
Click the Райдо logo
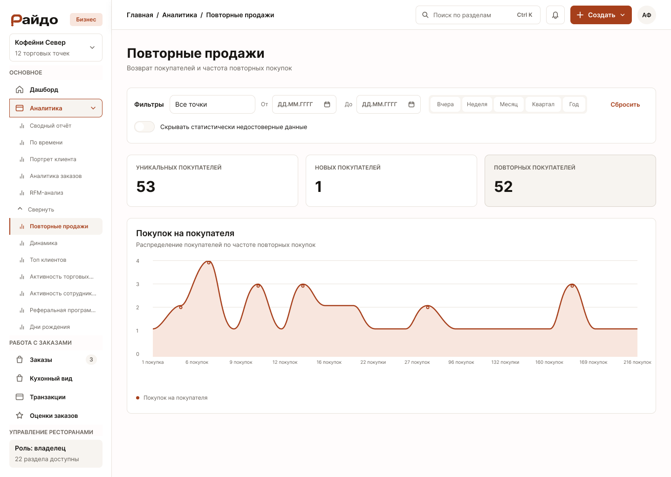click(x=34, y=20)
